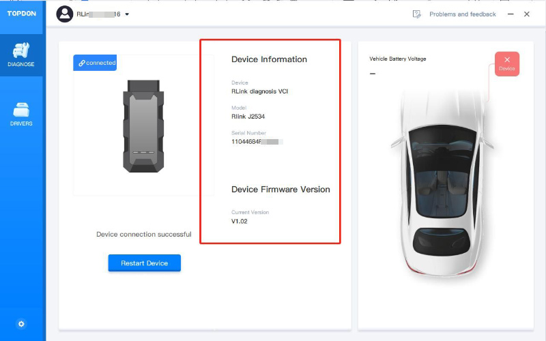Click the feedback note icon
The height and width of the screenshot is (341, 546).
416,14
